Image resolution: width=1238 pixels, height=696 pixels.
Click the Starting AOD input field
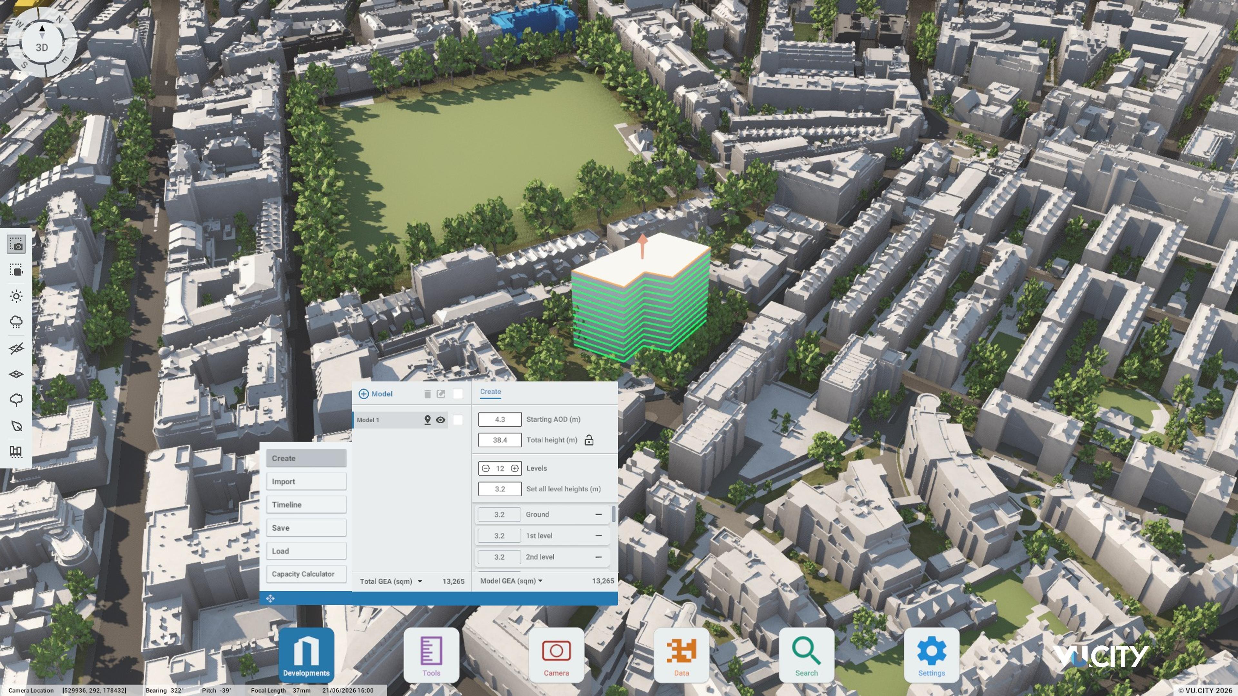pyautogui.click(x=500, y=419)
